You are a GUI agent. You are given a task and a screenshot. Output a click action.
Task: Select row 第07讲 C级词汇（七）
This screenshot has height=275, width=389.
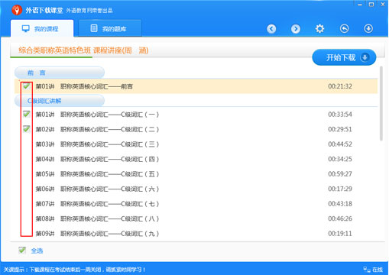(x=196, y=204)
